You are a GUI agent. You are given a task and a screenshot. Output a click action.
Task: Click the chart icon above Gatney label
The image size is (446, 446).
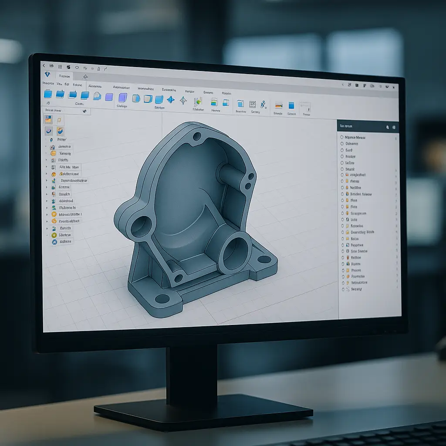click(253, 104)
